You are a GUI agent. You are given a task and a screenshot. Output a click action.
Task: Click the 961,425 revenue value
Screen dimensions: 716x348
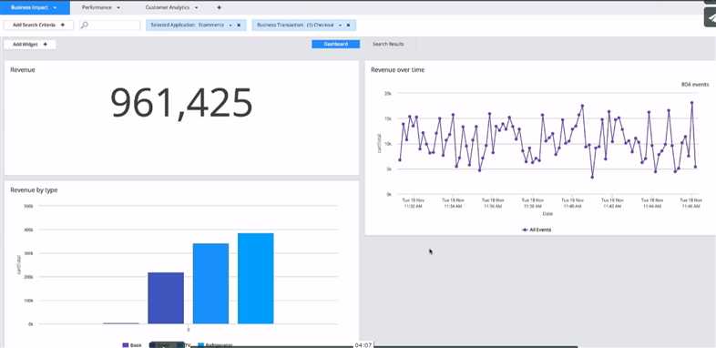pos(181,103)
